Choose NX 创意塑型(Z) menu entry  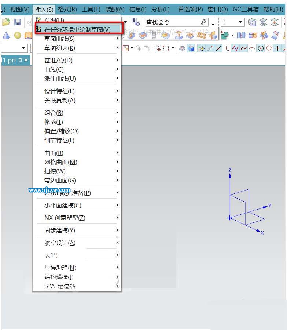click(65, 218)
